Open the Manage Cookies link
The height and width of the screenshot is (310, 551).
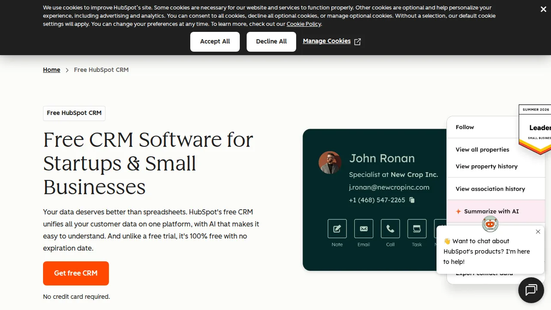[x=327, y=41]
